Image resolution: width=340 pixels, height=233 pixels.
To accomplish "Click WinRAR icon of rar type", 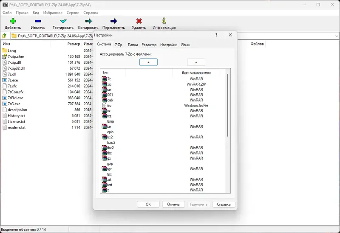I will (x=104, y=89).
